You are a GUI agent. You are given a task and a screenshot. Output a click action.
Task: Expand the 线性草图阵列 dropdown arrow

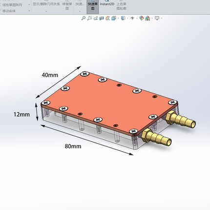tap(29, 5)
